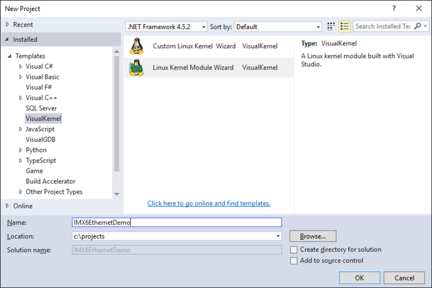Enable Create directory for solution
Viewport: 432px width, 288px height.
[x=294, y=250]
